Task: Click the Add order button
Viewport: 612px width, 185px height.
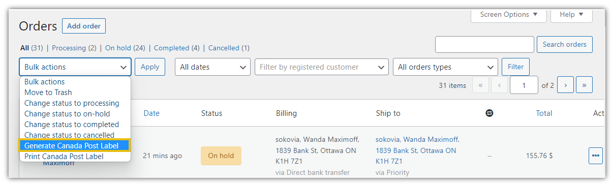Action: coord(84,26)
